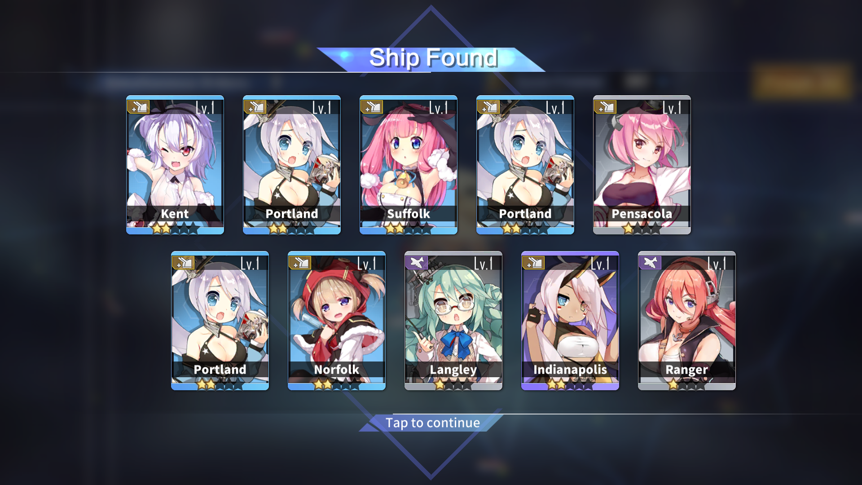Tap to continue button

tap(432, 423)
